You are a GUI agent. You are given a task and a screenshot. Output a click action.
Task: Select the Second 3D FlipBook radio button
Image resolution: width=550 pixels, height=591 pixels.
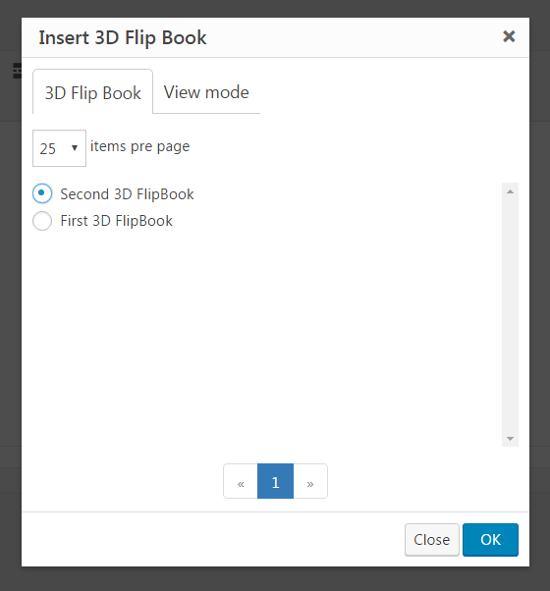42,193
